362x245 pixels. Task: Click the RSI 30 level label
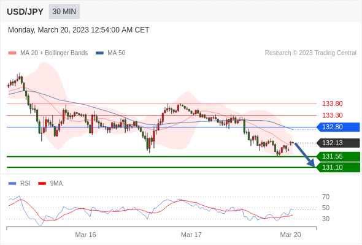pos(326,219)
